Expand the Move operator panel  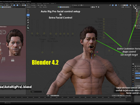tap(36, 92)
